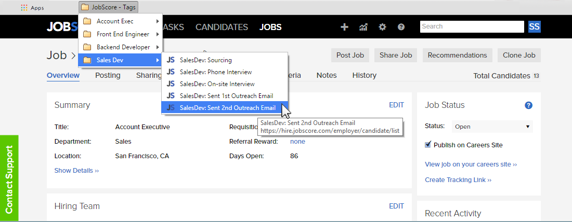Open SalesDev: On-site Interview bookmark
This screenshot has height=222, width=572.
click(225, 84)
